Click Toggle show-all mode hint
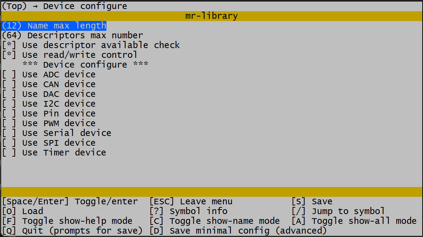423x237 pixels. click(x=364, y=221)
